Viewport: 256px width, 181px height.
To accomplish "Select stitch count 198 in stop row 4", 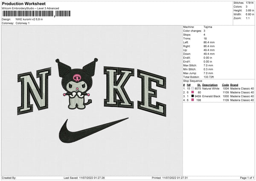I will pyautogui.click(x=198, y=100).
